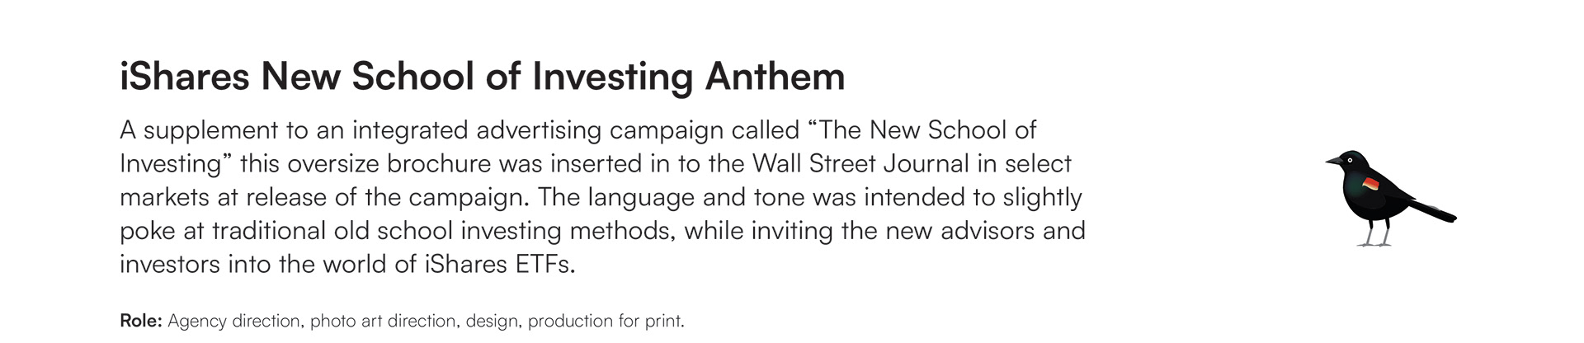Select the iShares New School of Investing Anthem heading
Image resolution: width=1584 pixels, height=343 pixels.
483,78
